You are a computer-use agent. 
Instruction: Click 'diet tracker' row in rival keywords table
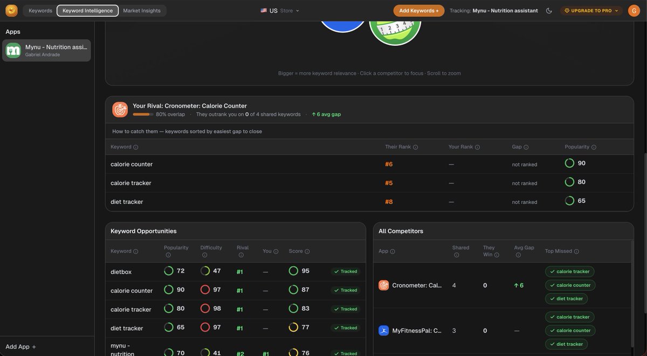(x=369, y=202)
